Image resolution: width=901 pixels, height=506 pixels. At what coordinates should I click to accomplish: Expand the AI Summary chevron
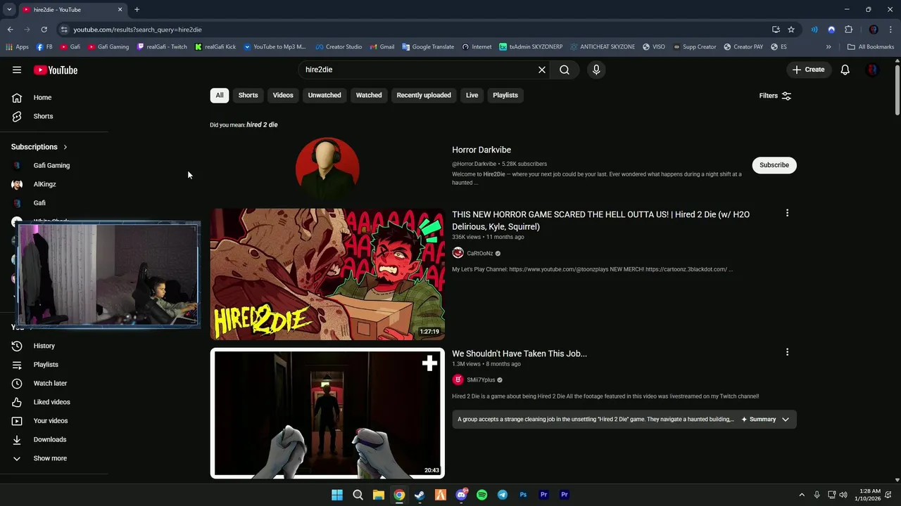coord(786,420)
